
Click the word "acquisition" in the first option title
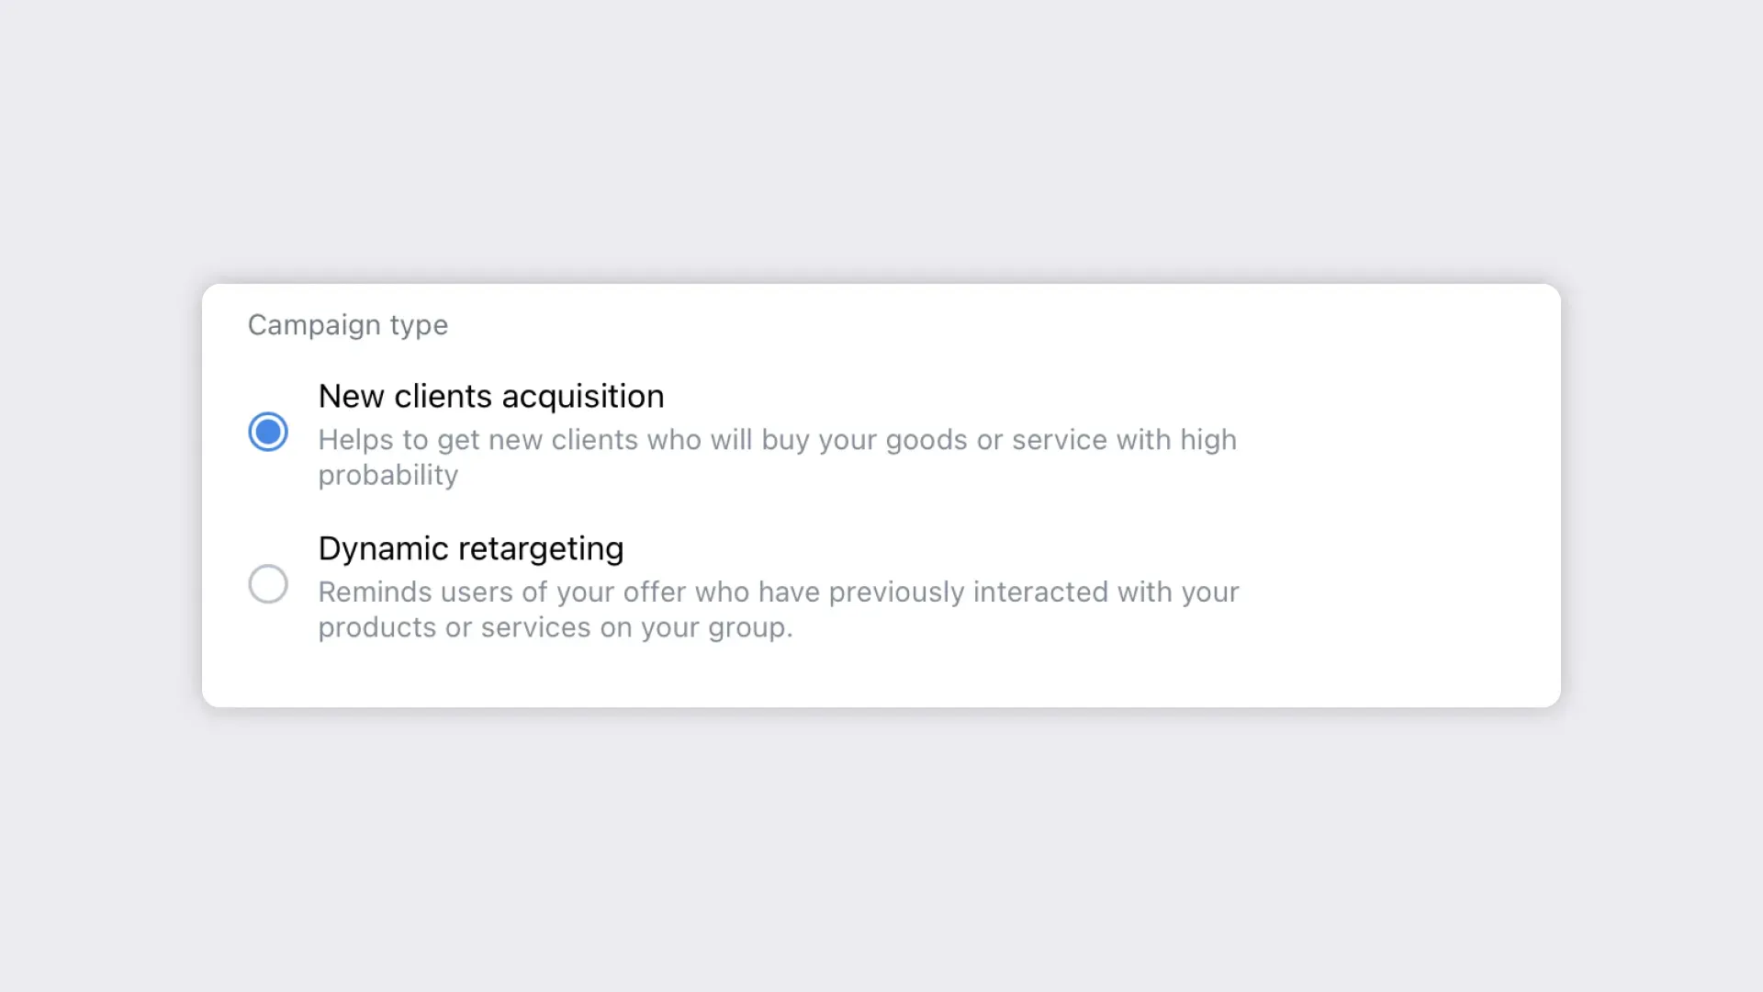[582, 396]
